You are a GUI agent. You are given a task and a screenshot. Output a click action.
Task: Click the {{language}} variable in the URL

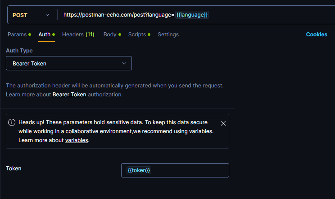click(192, 15)
